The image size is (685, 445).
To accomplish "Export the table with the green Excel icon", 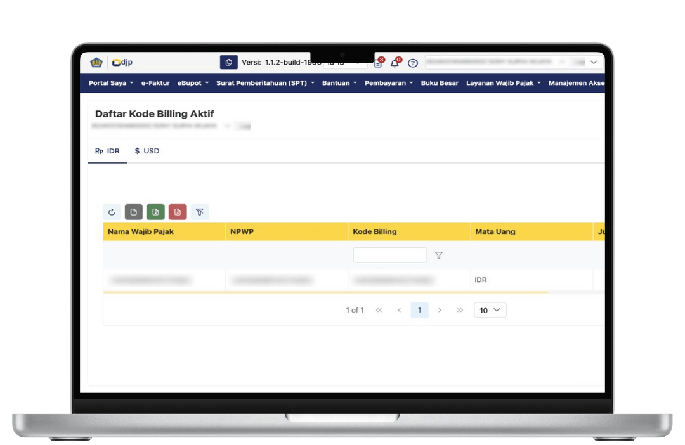I will click(x=155, y=212).
